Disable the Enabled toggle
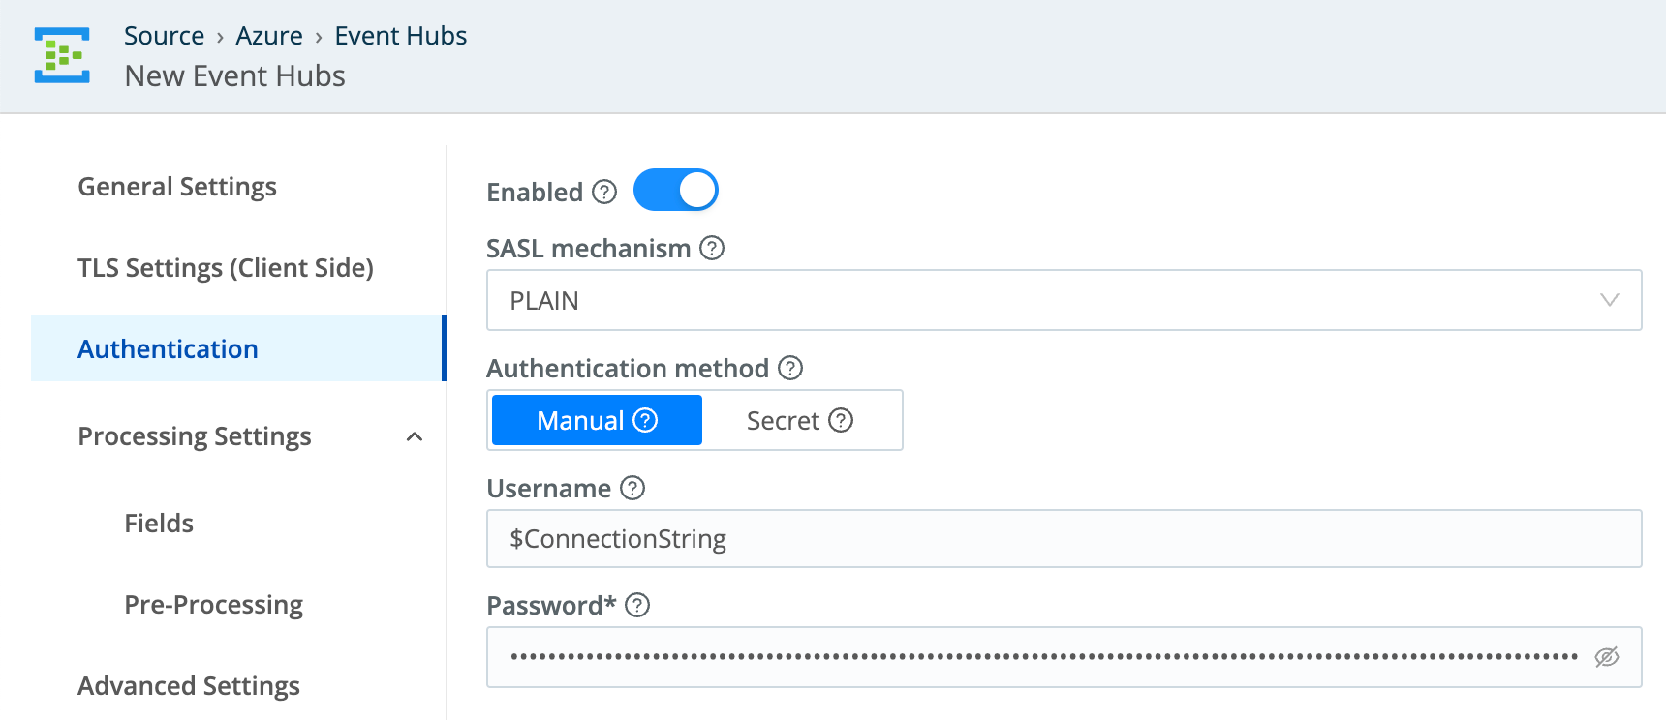 [x=676, y=190]
